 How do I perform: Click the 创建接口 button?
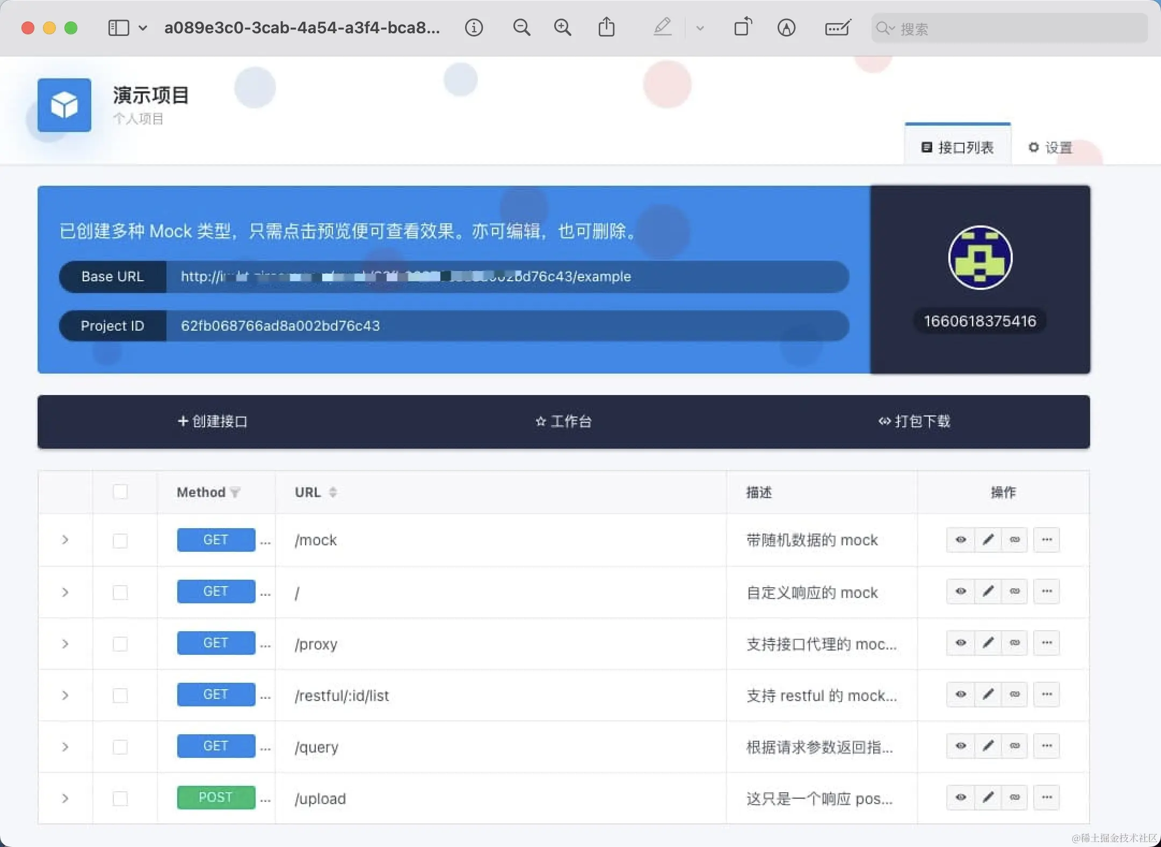coord(213,421)
